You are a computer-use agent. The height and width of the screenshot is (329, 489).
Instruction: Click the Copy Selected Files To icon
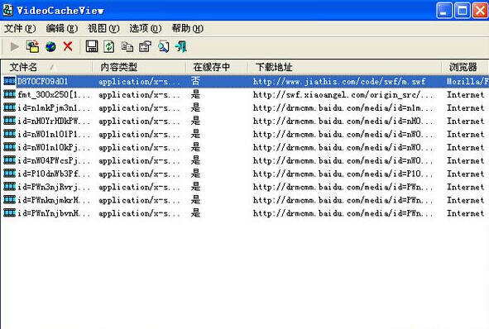click(x=32, y=47)
